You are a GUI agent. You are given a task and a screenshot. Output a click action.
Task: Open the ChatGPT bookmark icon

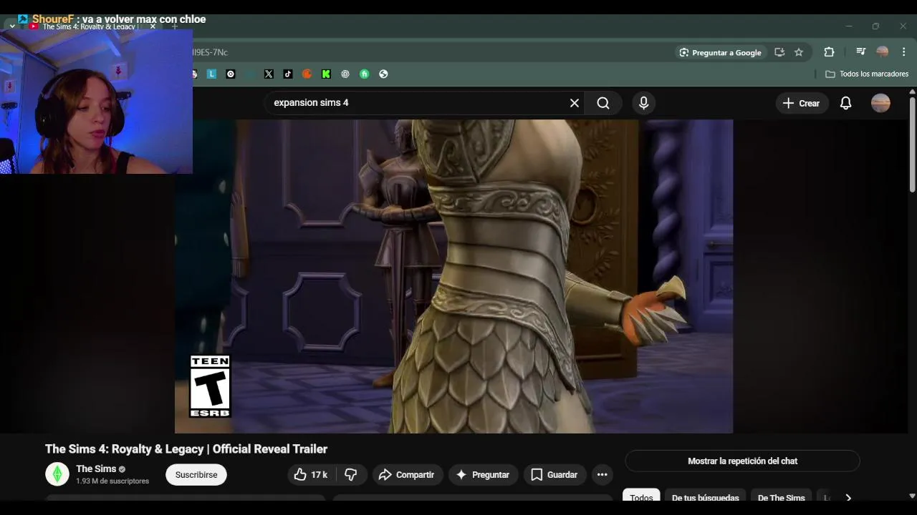345,74
